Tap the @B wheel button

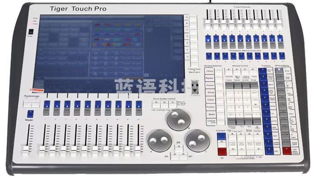pos(179,148)
